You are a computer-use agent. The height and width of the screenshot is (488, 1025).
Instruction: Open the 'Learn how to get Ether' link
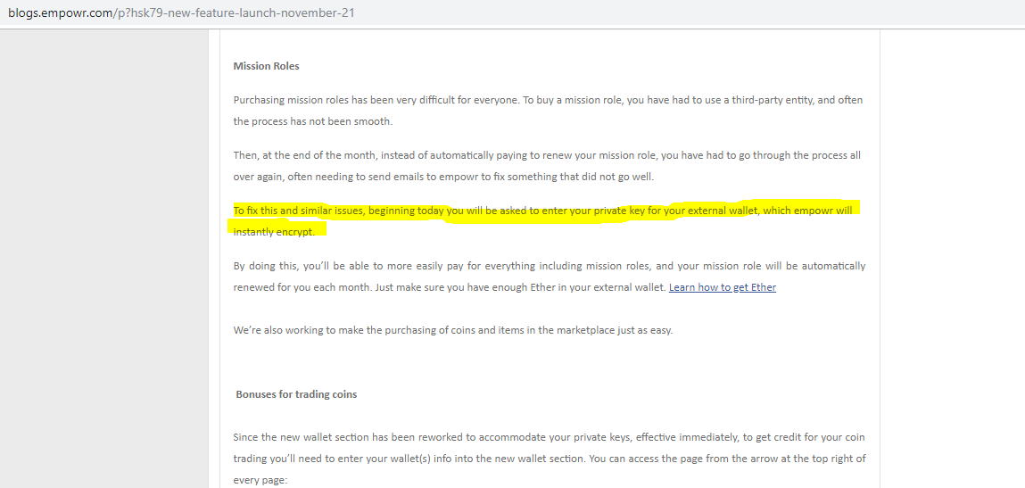tap(723, 287)
